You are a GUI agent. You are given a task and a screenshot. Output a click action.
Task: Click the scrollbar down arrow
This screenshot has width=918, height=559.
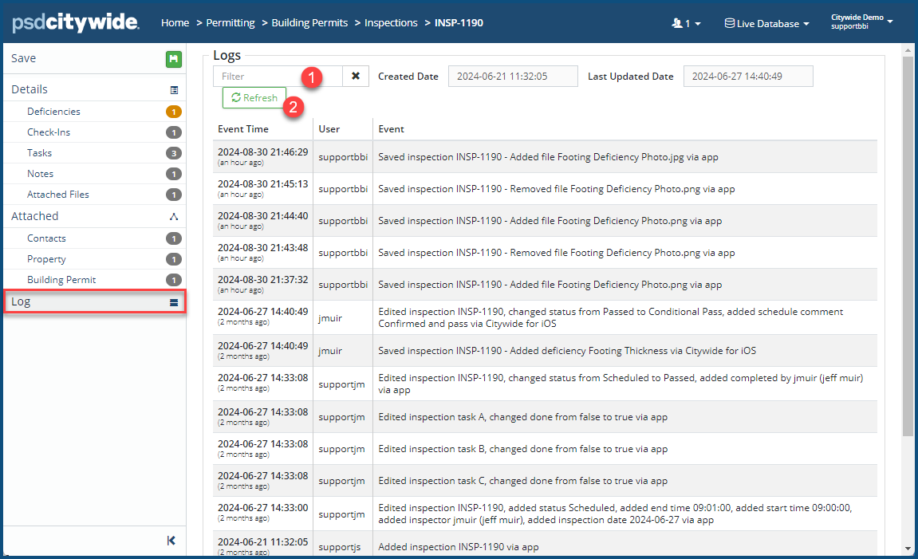tap(908, 548)
